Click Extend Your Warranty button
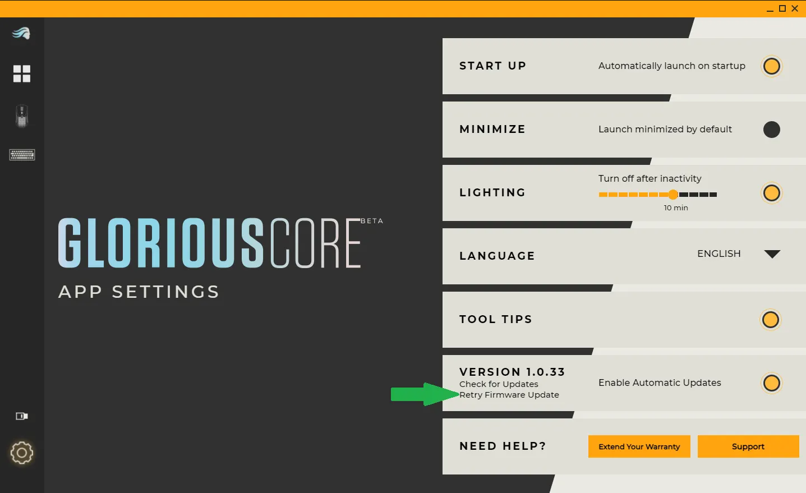Viewport: 806px width, 493px height. pyautogui.click(x=639, y=446)
